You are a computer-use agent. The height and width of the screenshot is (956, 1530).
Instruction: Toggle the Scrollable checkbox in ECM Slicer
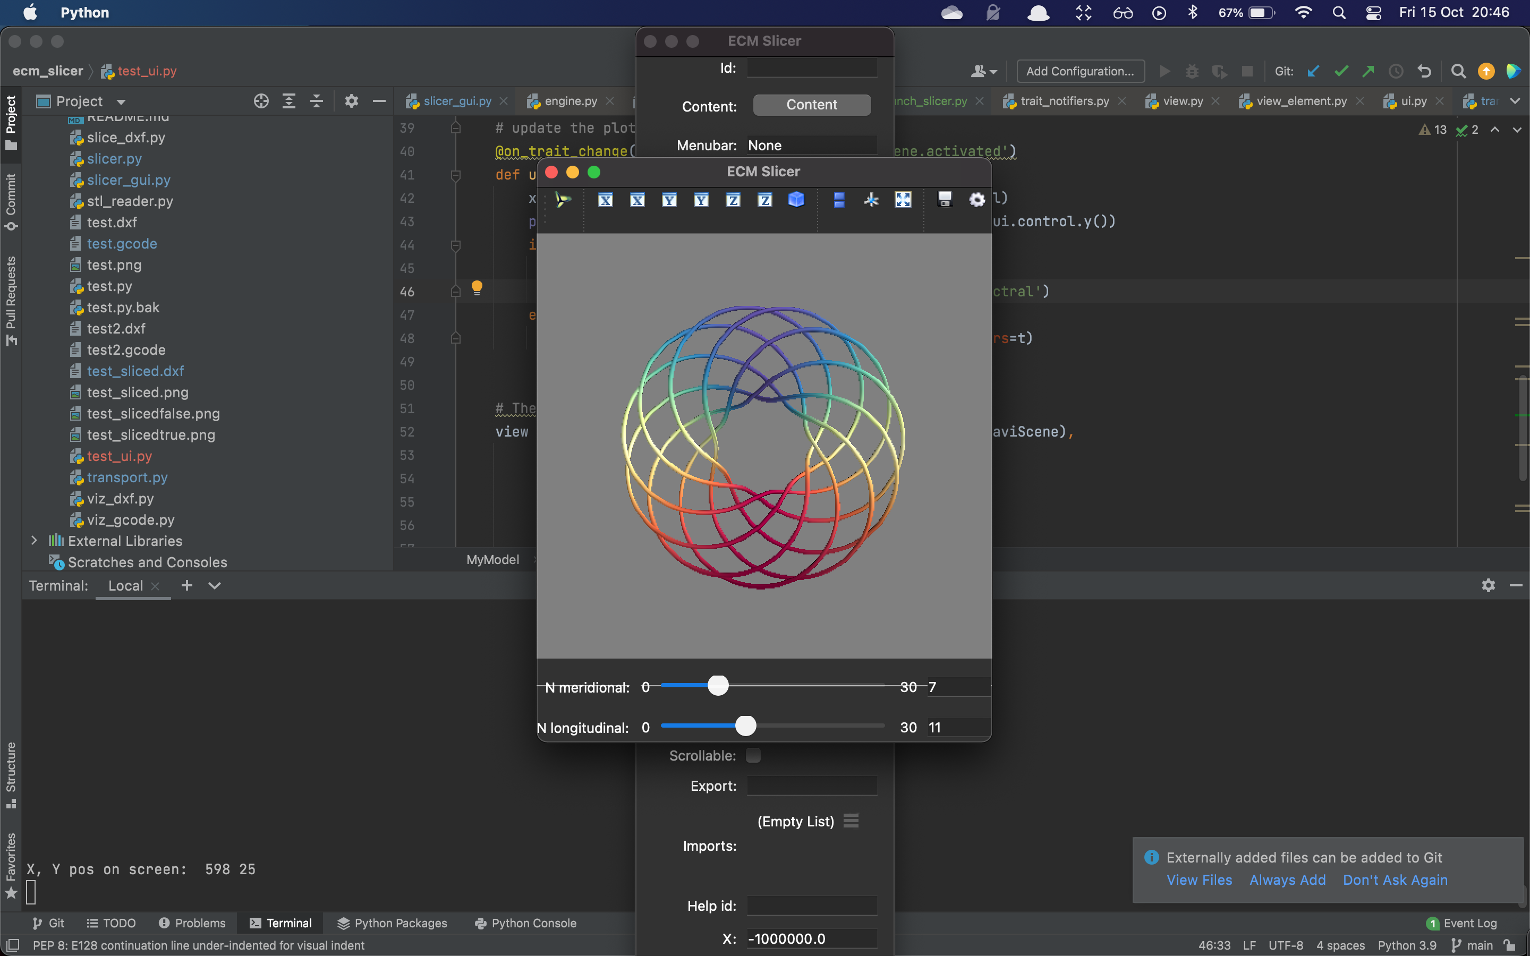754,755
